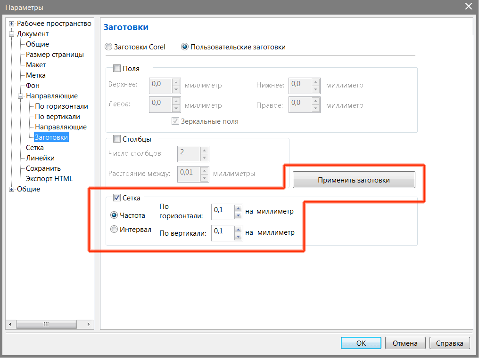
Task: Open По горизонтали guidelines page
Action: pos(61,106)
